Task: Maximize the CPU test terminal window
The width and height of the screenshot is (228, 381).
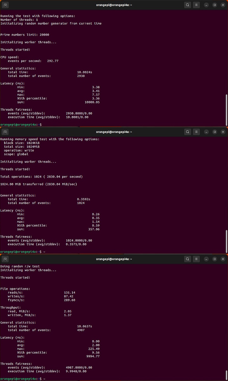Action: point(214,5)
